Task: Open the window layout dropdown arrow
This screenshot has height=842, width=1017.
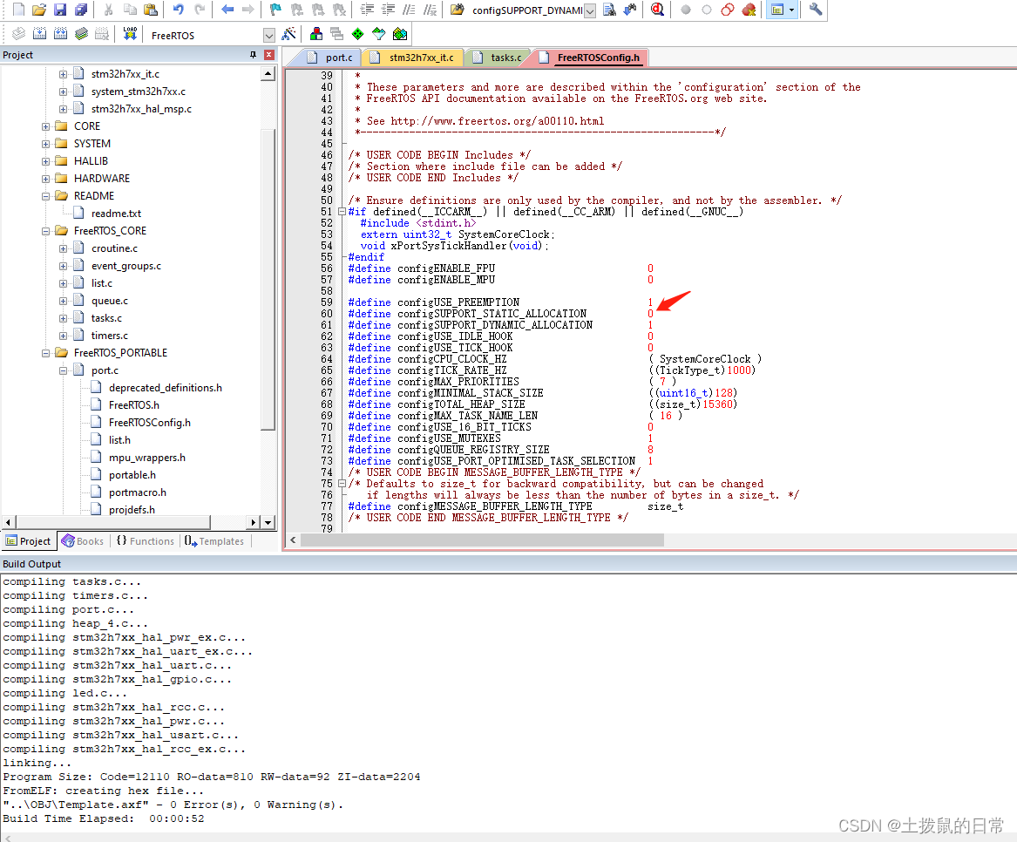Action: pos(791,10)
